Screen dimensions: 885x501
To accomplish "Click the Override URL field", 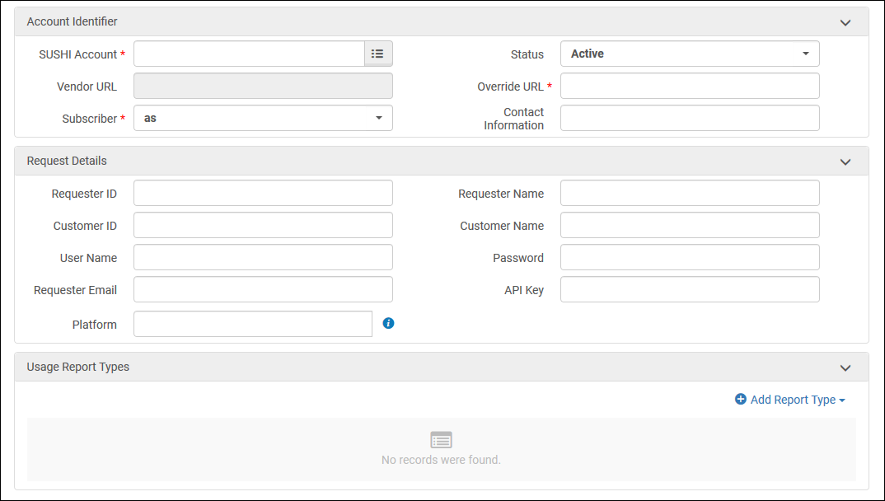I will point(689,86).
